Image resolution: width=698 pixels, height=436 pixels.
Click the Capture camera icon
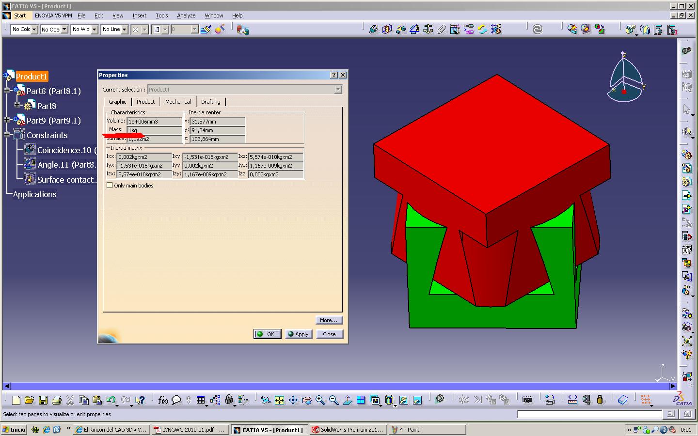click(x=527, y=400)
